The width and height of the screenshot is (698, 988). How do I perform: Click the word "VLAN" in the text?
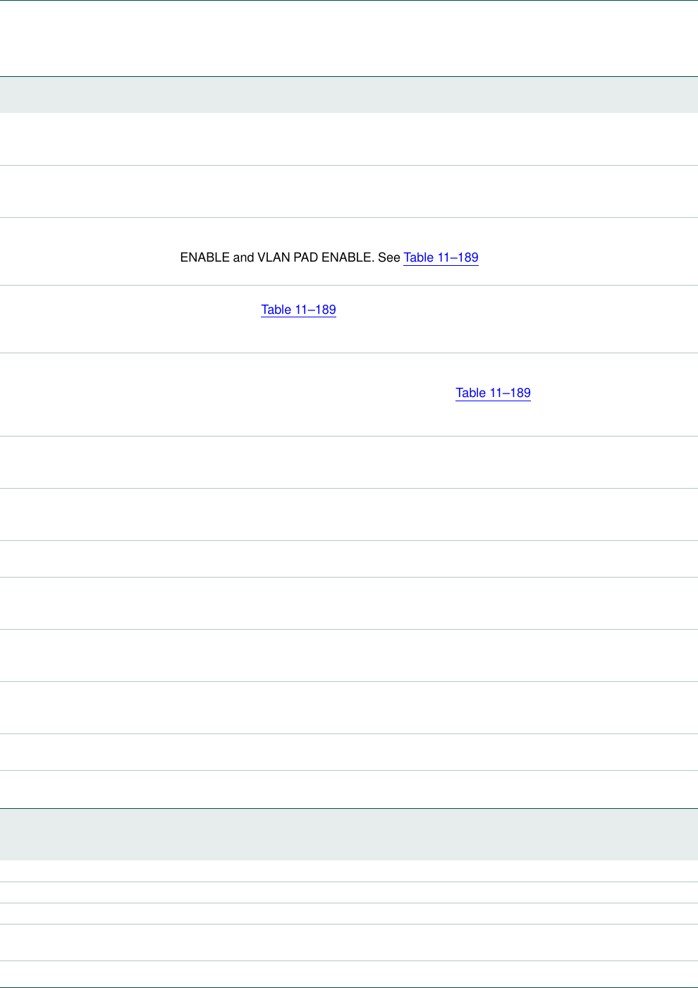pyautogui.click(x=274, y=257)
